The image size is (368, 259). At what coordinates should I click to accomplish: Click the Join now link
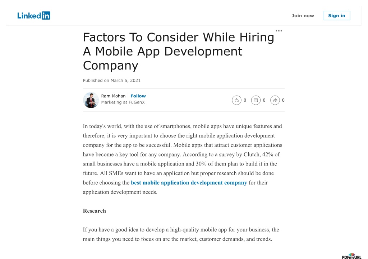click(303, 16)
